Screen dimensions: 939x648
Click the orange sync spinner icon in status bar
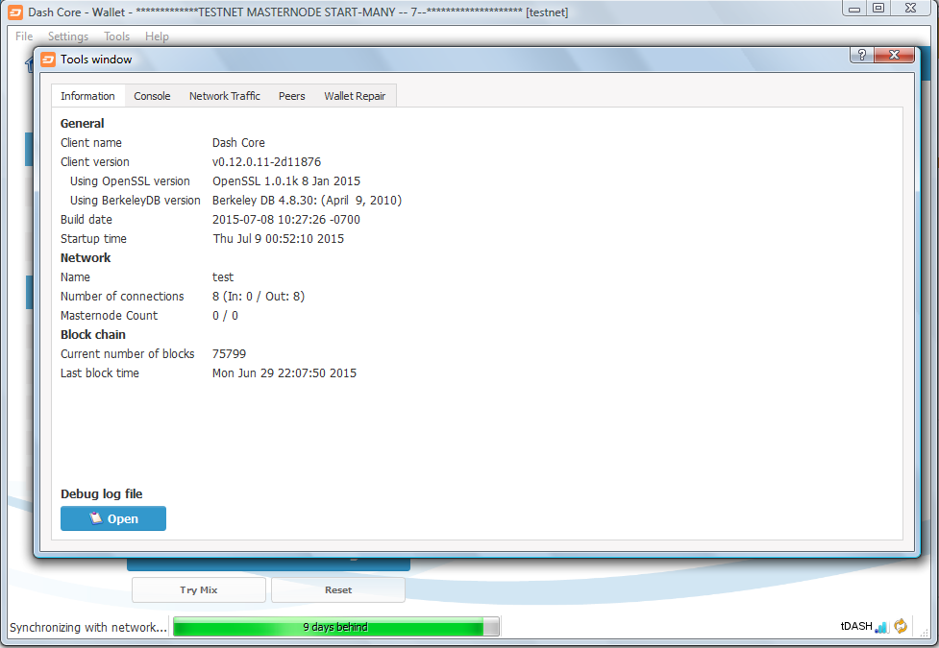[x=900, y=626]
